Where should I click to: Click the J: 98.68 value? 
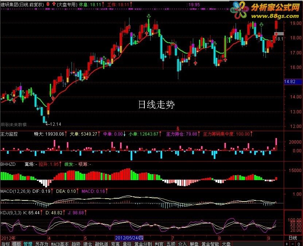pos(77,212)
